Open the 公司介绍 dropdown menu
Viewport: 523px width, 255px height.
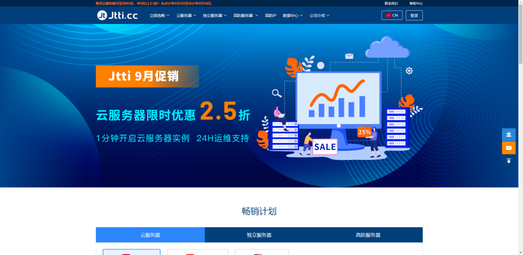point(319,15)
